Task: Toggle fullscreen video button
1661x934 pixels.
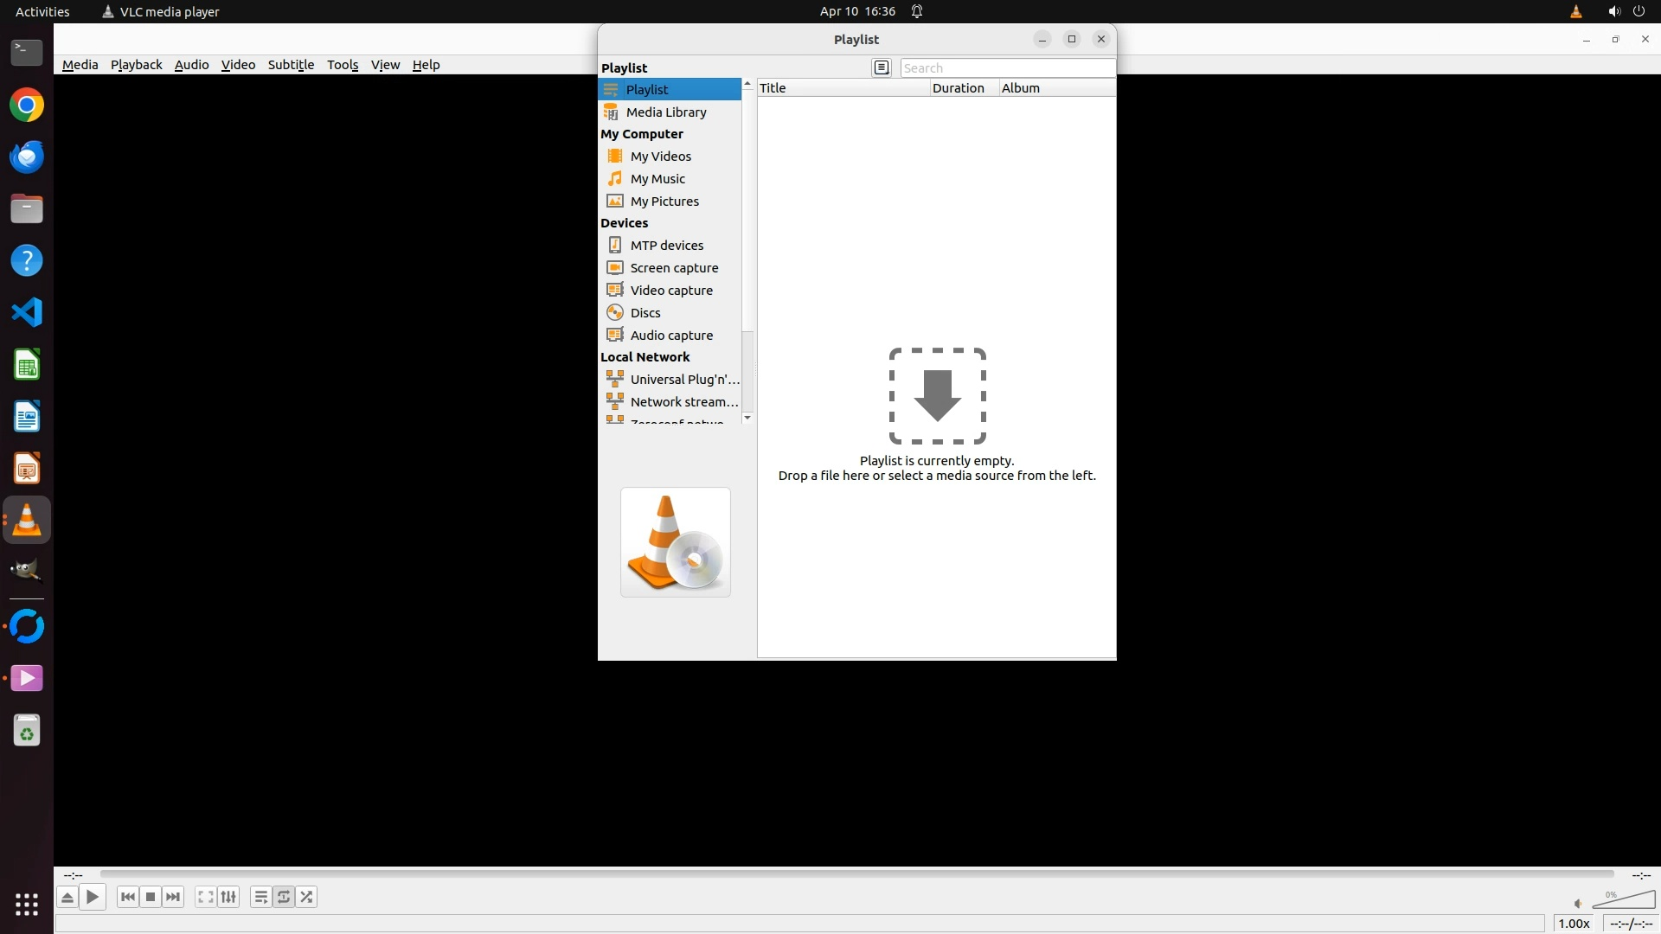Action: tap(205, 897)
